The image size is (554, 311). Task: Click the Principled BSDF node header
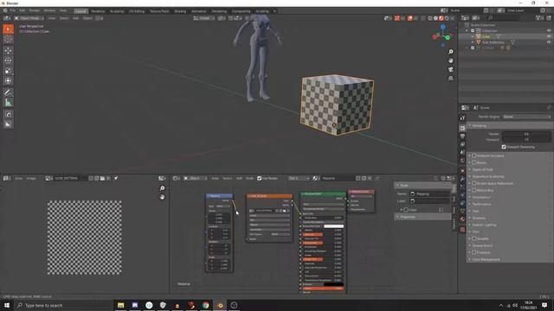323,194
